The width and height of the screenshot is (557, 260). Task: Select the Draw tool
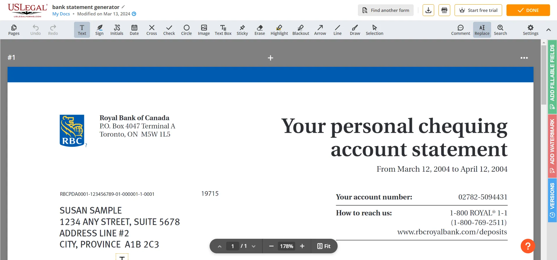[x=355, y=30]
